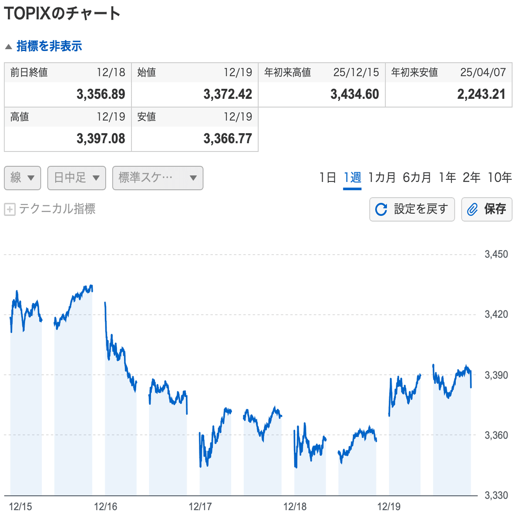
Task: Open the 日中足 interval dropdown
Action: tap(77, 178)
